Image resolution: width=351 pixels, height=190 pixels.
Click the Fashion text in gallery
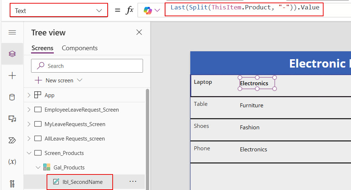pyautogui.click(x=250, y=128)
